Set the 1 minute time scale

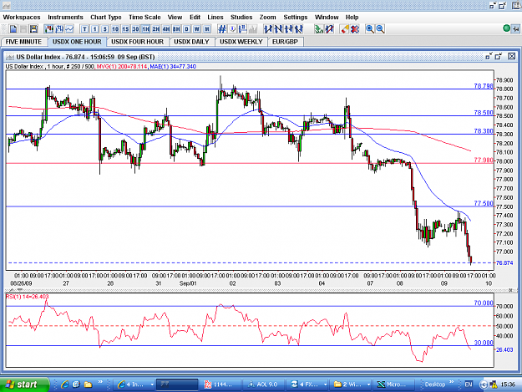[x=95, y=29]
